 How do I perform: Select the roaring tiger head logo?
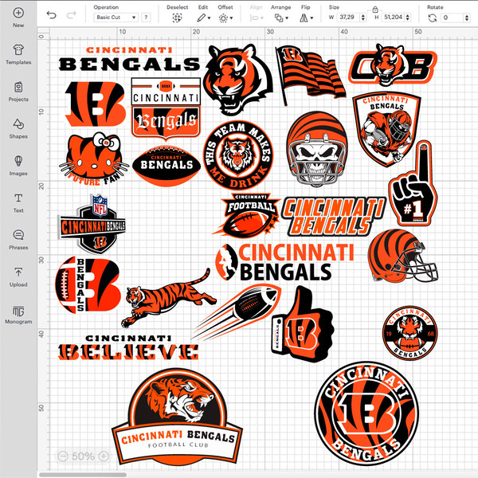pos(238,80)
